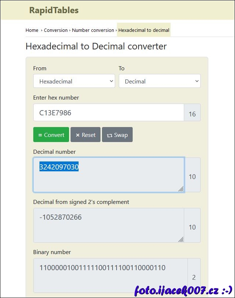Image resolution: width=235 pixels, height=298 pixels.
Task: Click the equals icon on Convert button
Action: [x=40, y=135]
